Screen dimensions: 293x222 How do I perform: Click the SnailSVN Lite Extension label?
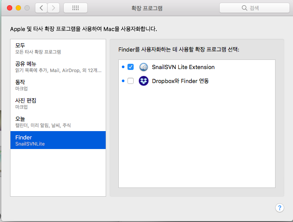coord(183,67)
